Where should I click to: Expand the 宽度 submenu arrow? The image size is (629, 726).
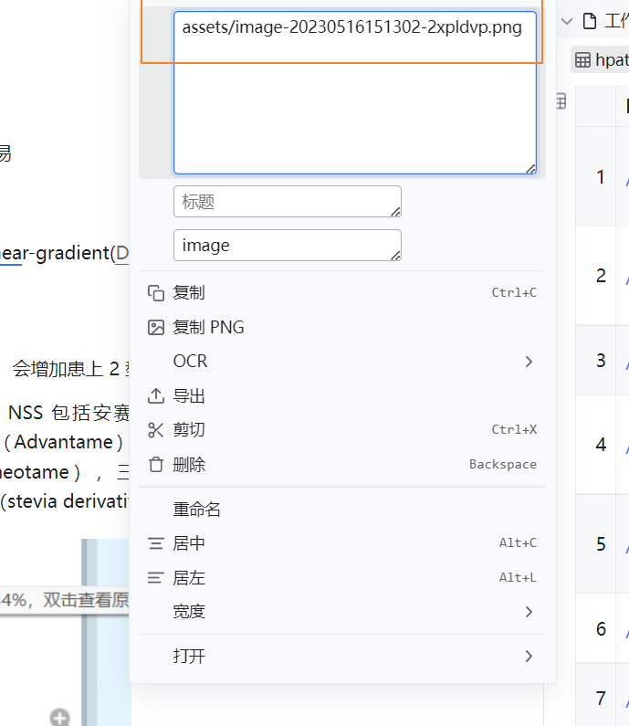(x=529, y=612)
